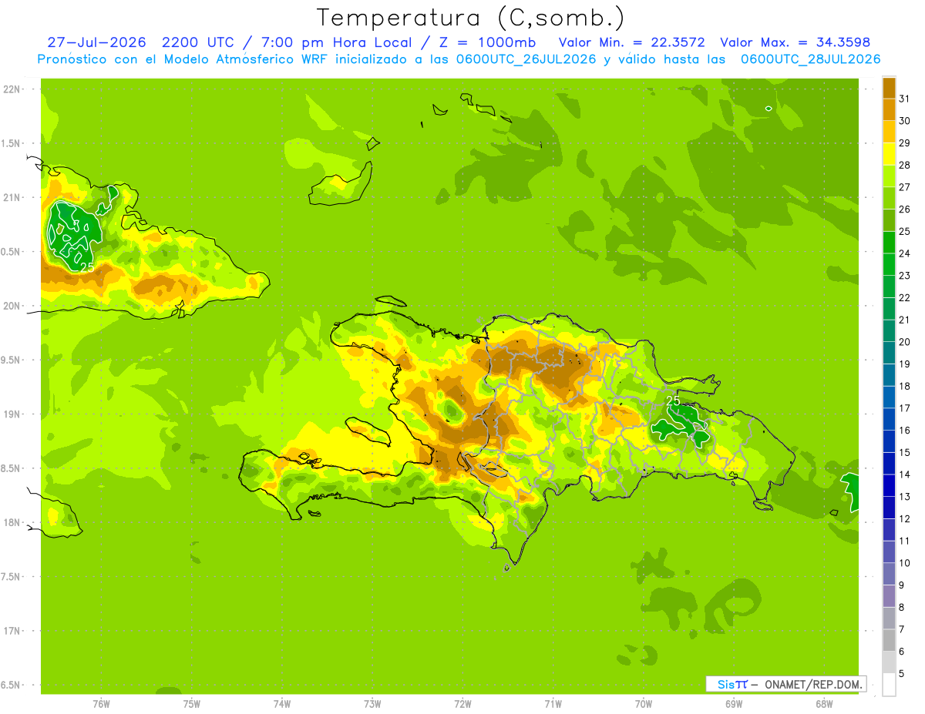Select the date '27-Jul-2026' in the header
This screenshot has width=925, height=714.
pos(96,42)
